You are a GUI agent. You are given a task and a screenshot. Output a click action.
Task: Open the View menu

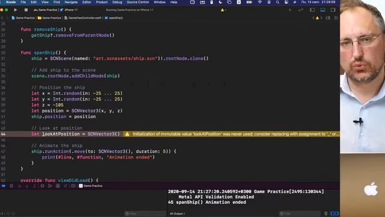click(45, 2)
